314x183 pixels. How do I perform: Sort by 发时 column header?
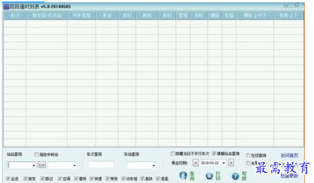coord(127,15)
